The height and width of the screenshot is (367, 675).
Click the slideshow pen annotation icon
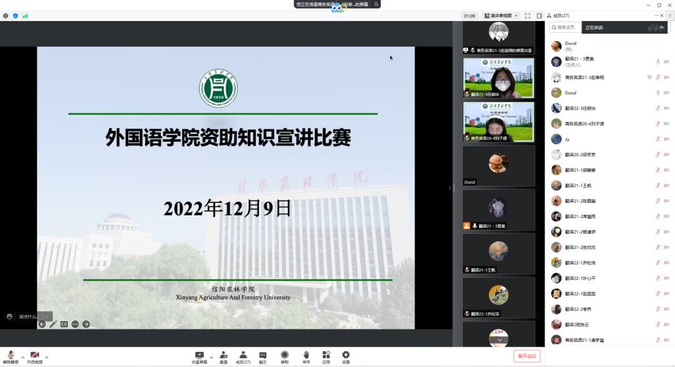53,324
